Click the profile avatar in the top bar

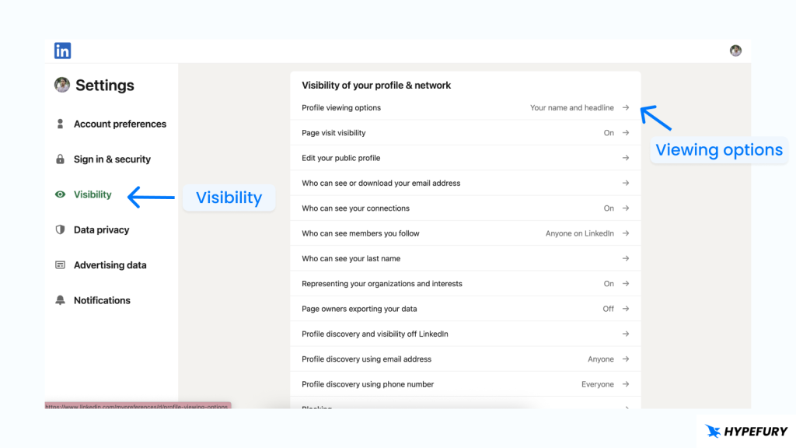coord(735,50)
